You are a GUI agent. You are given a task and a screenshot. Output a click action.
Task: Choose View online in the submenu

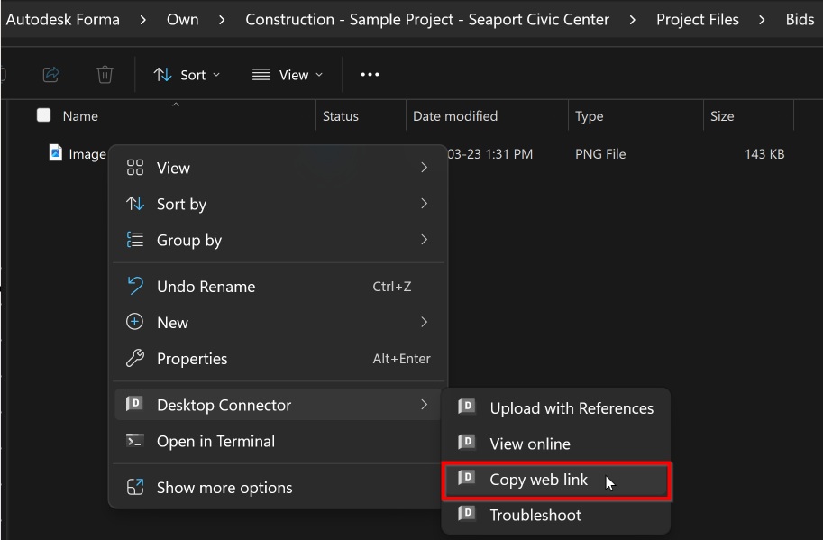(556, 444)
